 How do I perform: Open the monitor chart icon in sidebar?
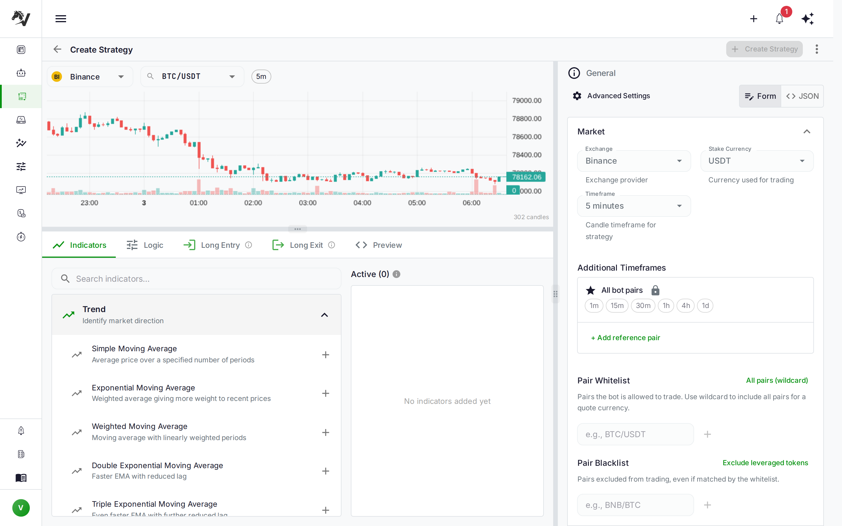21,190
